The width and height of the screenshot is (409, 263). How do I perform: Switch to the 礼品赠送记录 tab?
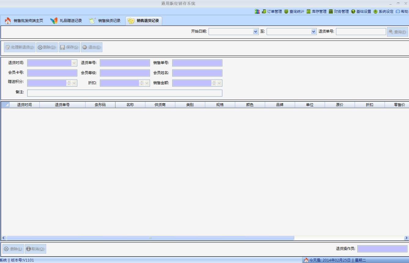coord(67,21)
